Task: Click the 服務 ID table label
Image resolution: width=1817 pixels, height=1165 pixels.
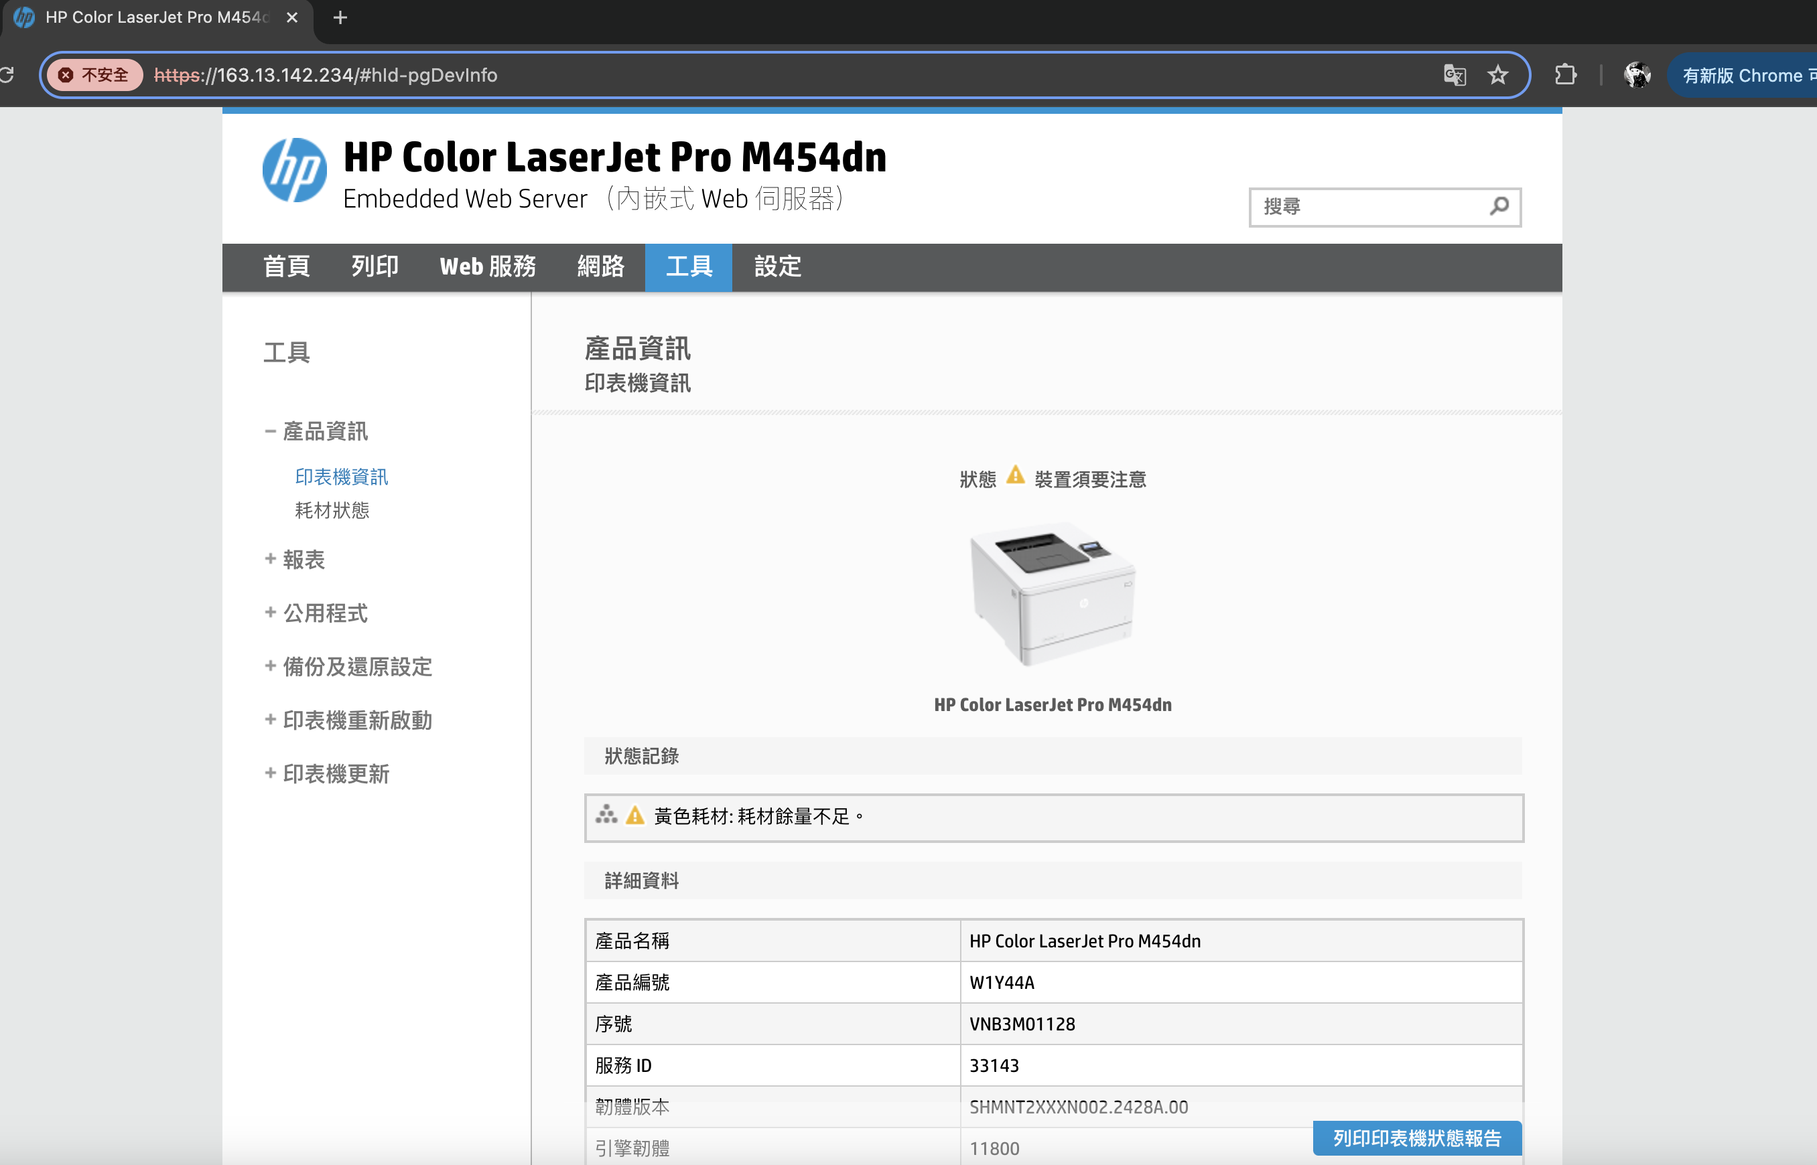Action: (x=623, y=1065)
